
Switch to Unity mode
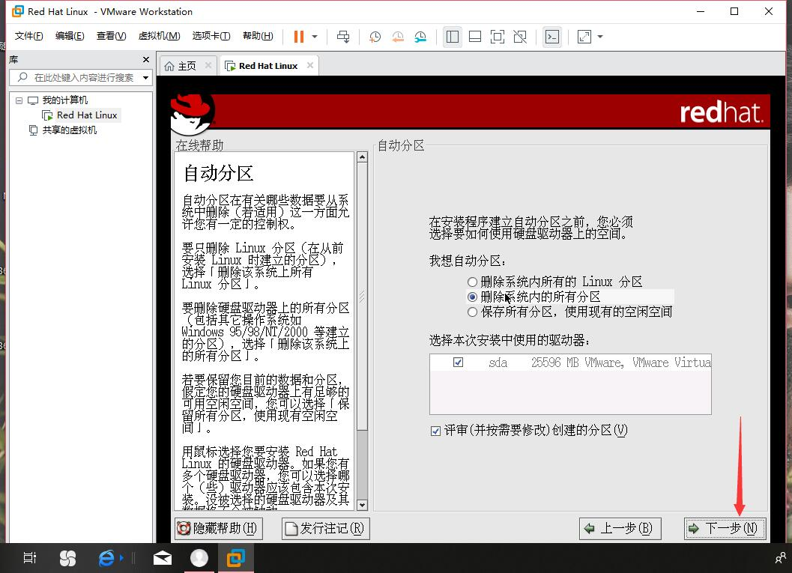pyautogui.click(x=520, y=37)
